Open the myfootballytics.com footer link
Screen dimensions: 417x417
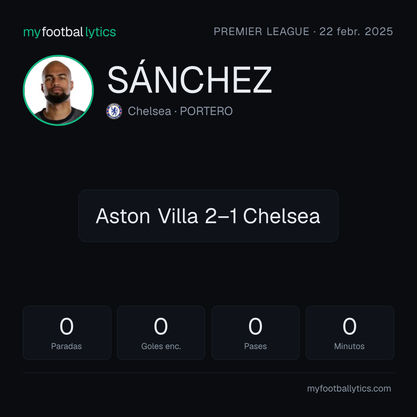click(349, 388)
